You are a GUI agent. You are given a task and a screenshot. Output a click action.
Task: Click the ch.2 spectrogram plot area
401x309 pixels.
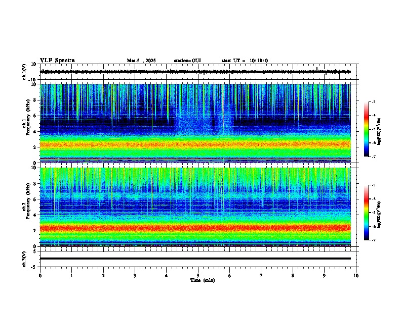pos(195,207)
